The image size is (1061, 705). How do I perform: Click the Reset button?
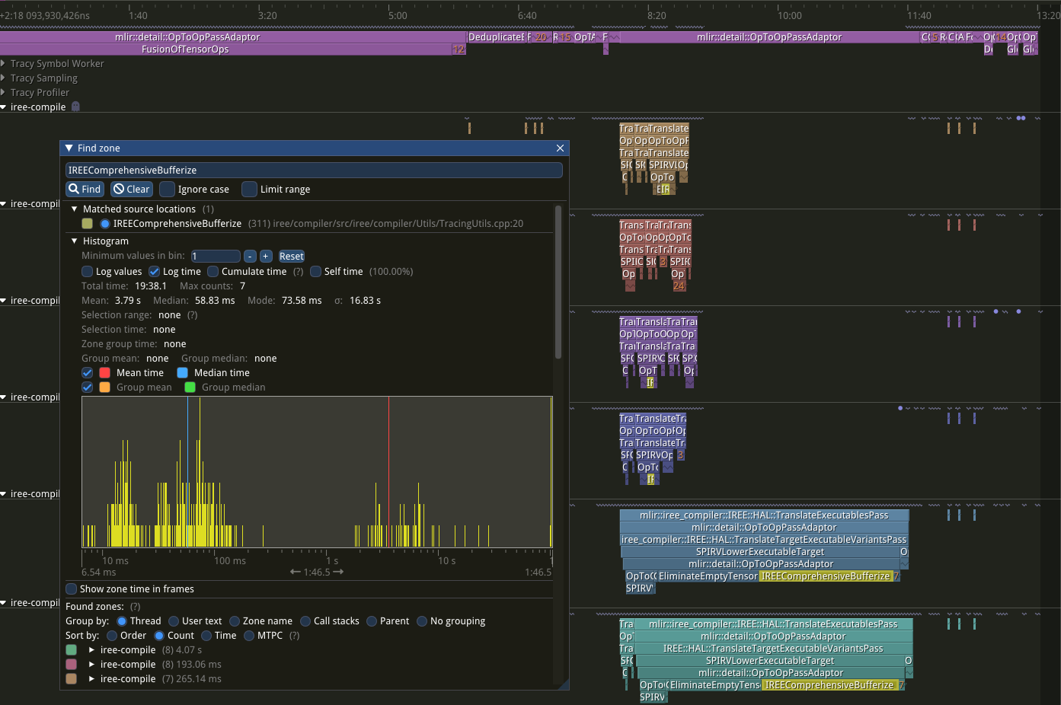tap(291, 256)
